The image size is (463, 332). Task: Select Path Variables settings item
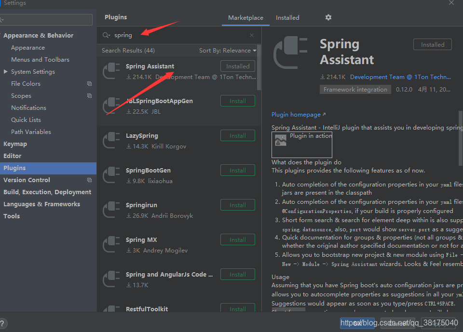pyautogui.click(x=31, y=132)
